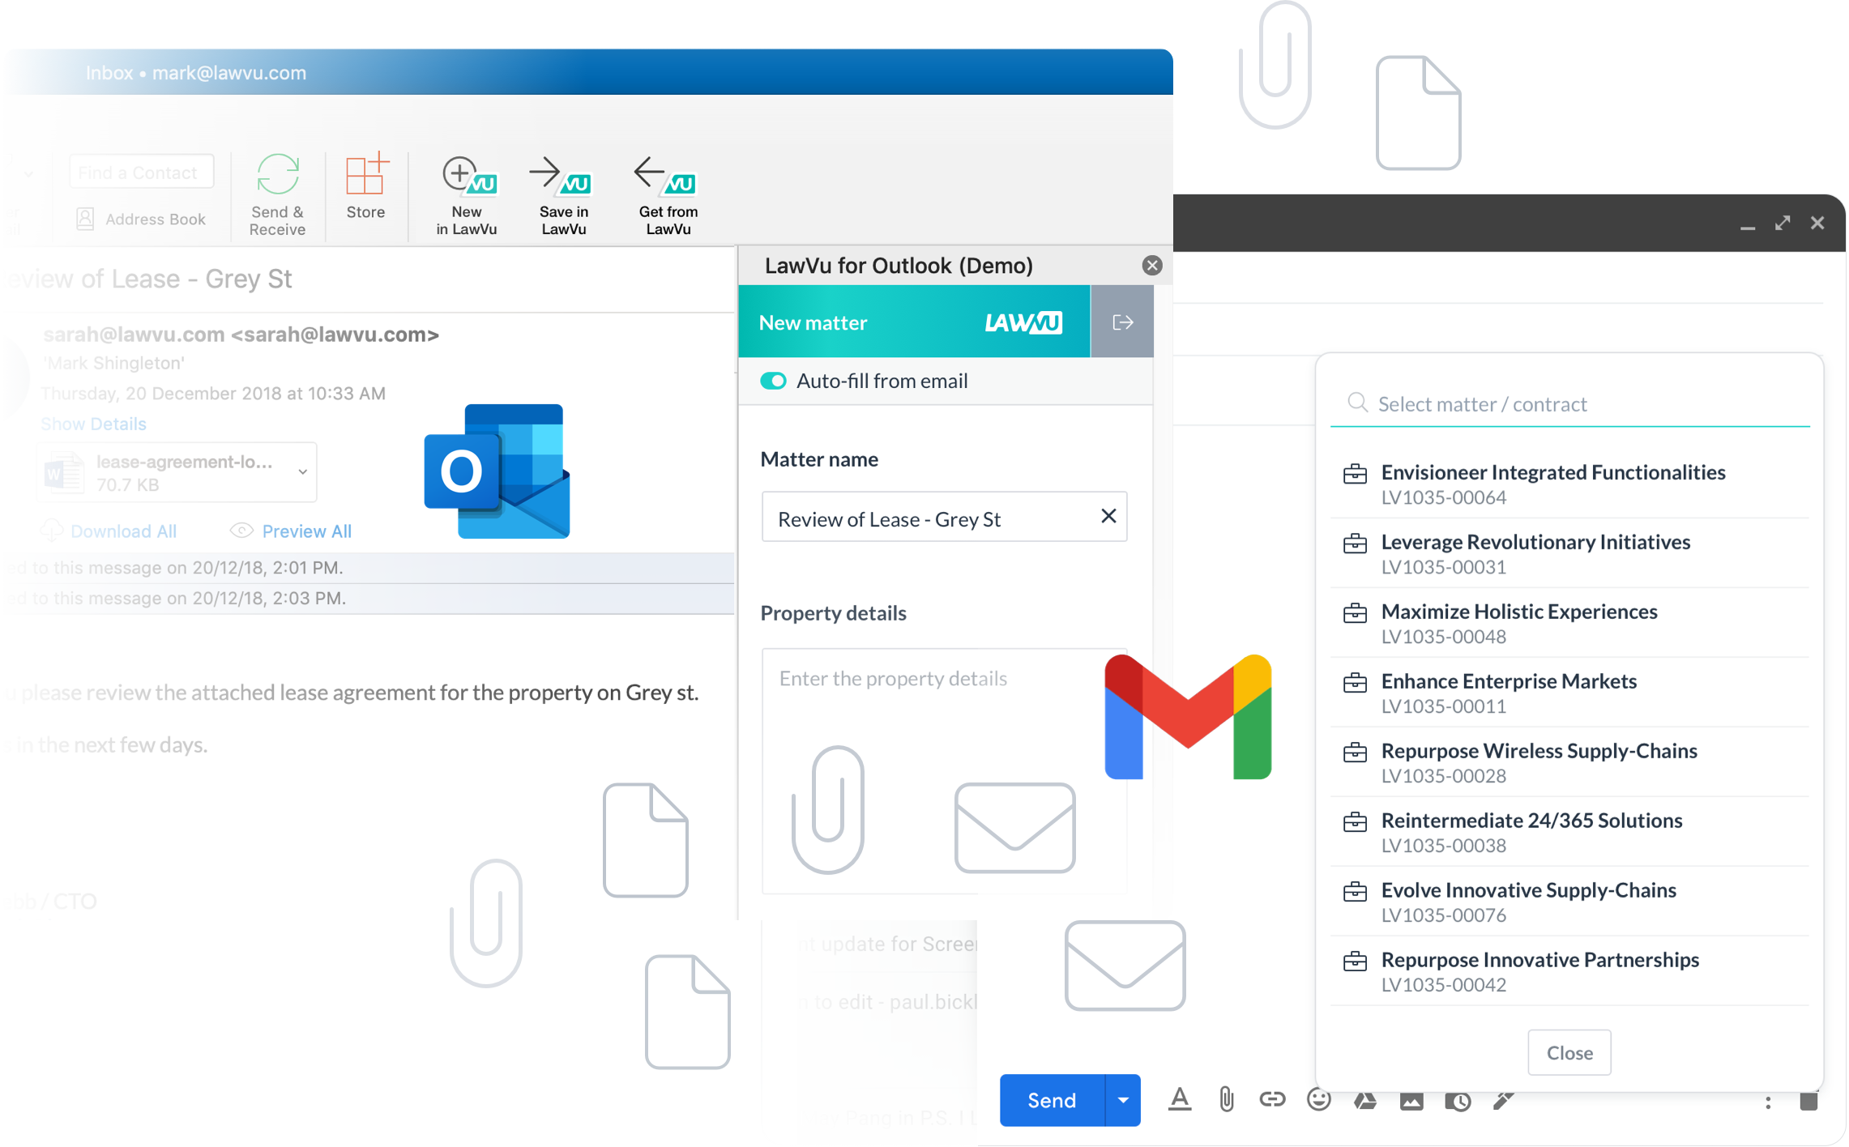Click the Find a Contact field
The width and height of the screenshot is (1849, 1147).
[141, 173]
